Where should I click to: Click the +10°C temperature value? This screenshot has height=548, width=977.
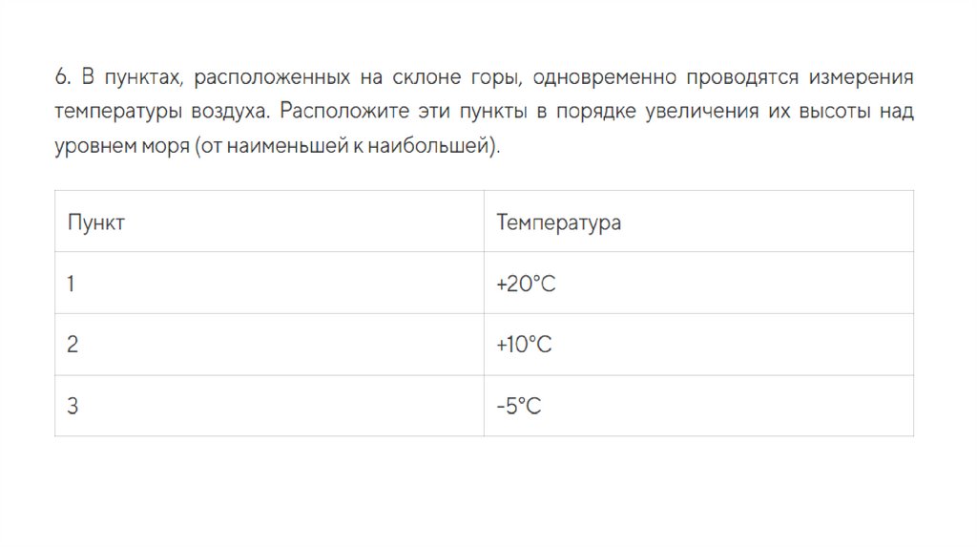524,345
